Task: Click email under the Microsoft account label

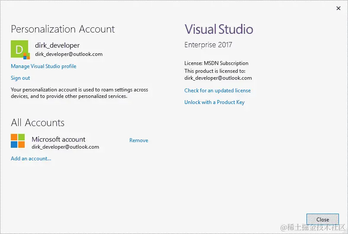Action: click(x=65, y=147)
